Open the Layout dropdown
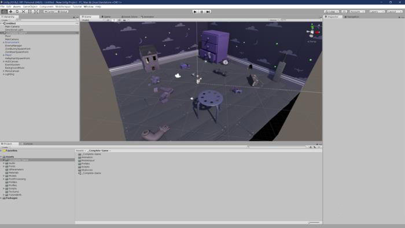 pyautogui.click(x=395, y=12)
